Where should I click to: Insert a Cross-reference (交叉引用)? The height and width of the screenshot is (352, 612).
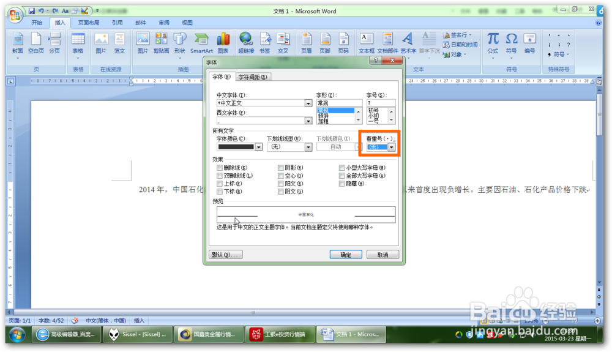[x=283, y=43]
